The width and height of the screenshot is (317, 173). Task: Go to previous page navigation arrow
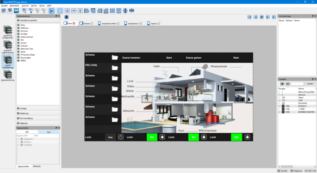(x=256, y=17)
